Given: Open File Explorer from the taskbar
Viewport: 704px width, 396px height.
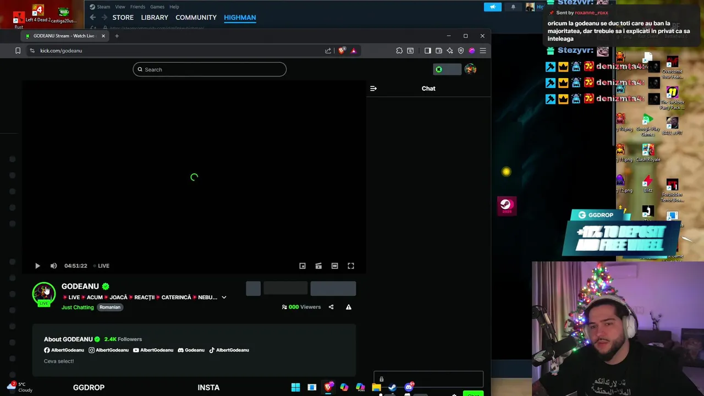Looking at the screenshot, I should click(376, 387).
